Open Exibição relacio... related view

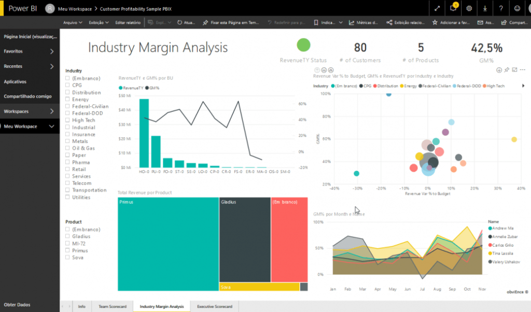(x=406, y=22)
